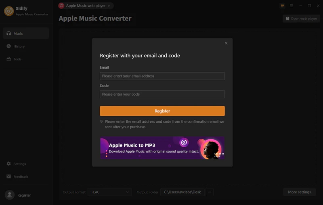Screen dimensions: 323x205
Task: Close the registration dialog
Action: tap(226, 43)
